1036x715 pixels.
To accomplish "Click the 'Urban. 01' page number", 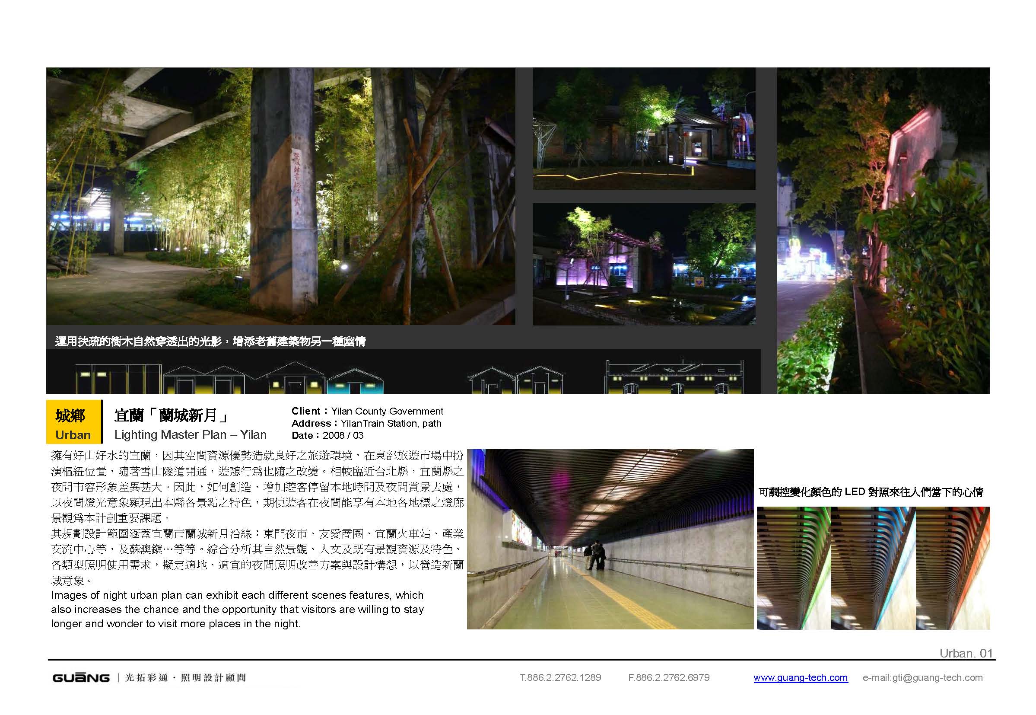I will [x=966, y=653].
